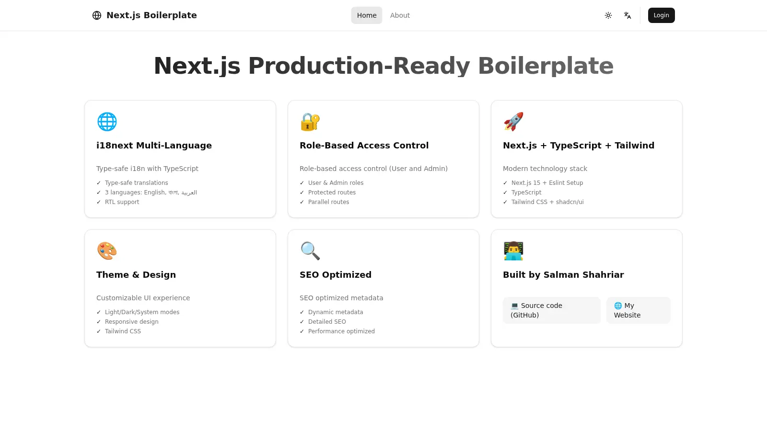Image resolution: width=767 pixels, height=431 pixels.
Task: Open the My Website link
Action: click(x=639, y=310)
